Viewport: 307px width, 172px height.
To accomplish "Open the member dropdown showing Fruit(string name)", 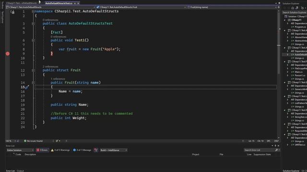I will click(x=232, y=7).
